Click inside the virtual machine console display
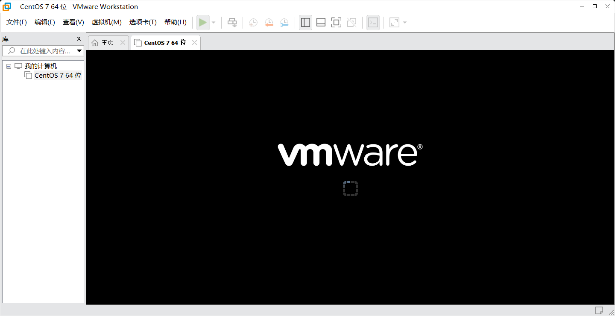The image size is (615, 316). tap(350, 177)
